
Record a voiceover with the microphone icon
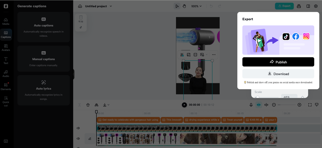(x=251, y=105)
